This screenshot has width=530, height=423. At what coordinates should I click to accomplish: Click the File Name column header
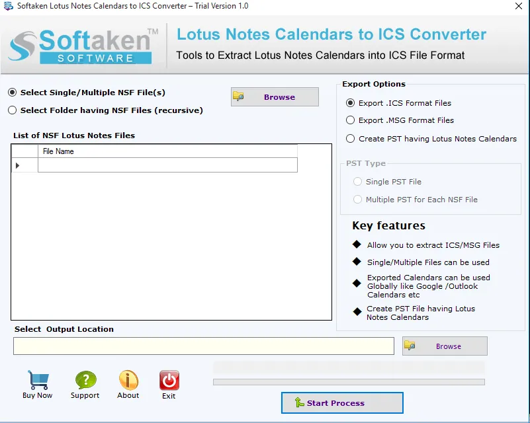pyautogui.click(x=167, y=151)
